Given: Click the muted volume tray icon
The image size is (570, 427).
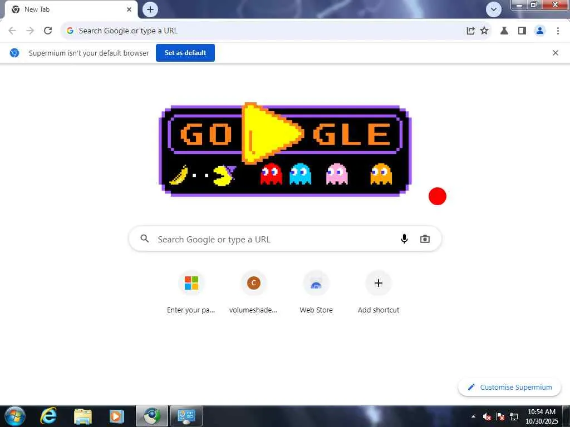Looking at the screenshot, I should click(x=487, y=417).
